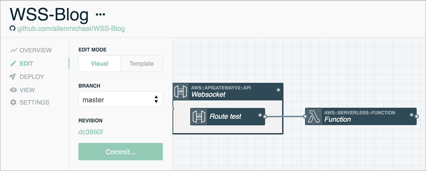Switch edit mode to Template
Screen dimensions: 426x171
tap(142, 64)
